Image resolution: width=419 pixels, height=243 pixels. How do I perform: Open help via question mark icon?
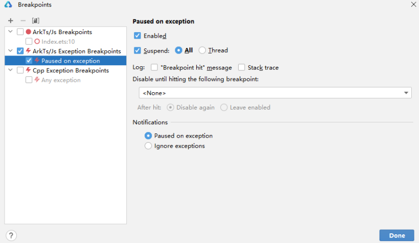[11, 235]
